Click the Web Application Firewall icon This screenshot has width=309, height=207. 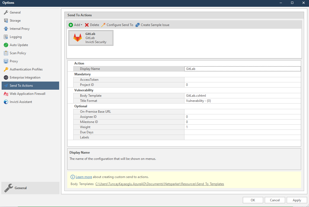pyautogui.click(x=6, y=94)
